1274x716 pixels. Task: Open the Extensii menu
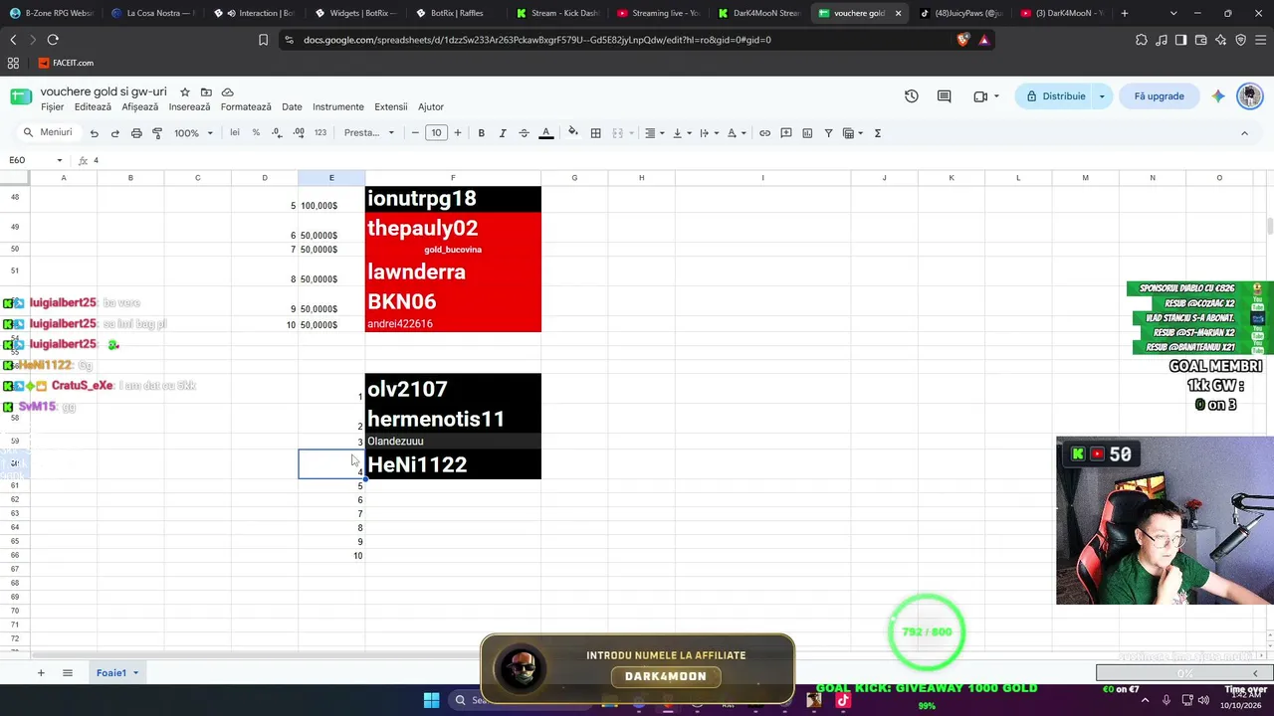click(390, 107)
